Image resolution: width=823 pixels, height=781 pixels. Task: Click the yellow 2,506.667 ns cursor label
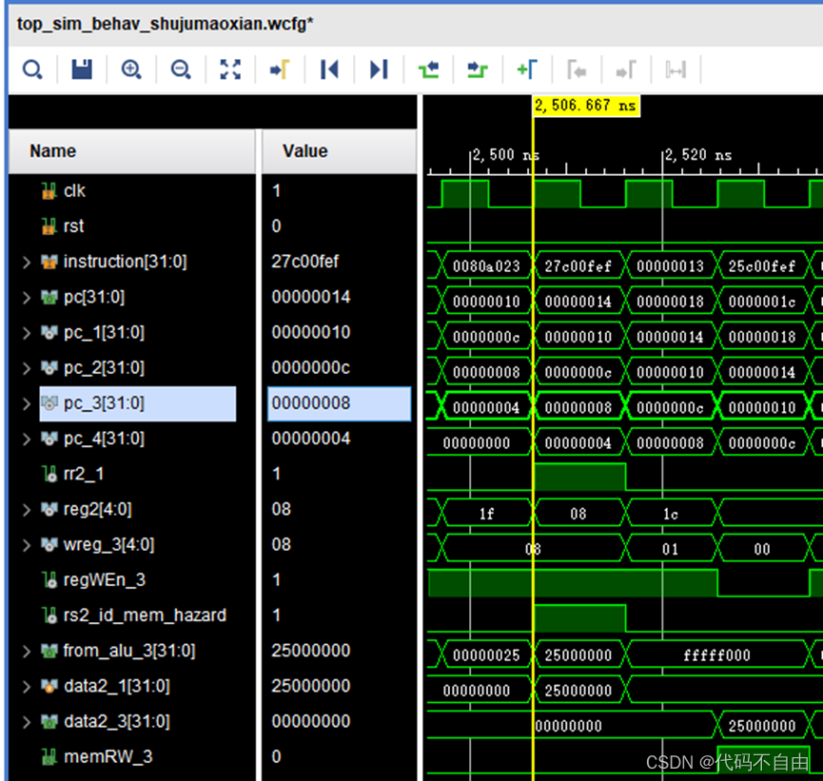[x=585, y=106]
